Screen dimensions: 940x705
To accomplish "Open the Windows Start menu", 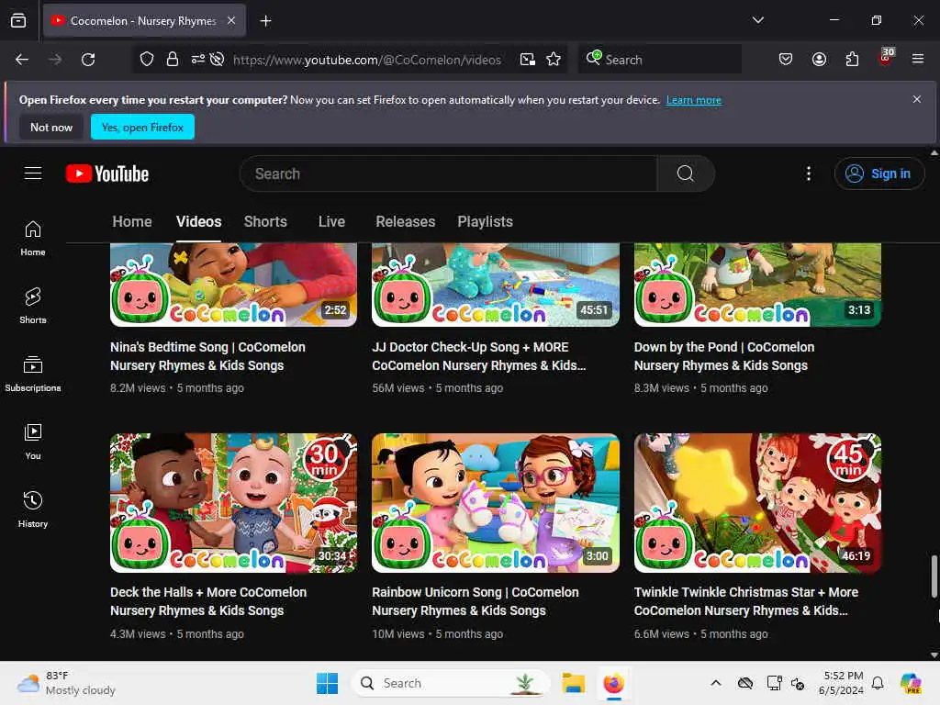I will click(x=328, y=683).
